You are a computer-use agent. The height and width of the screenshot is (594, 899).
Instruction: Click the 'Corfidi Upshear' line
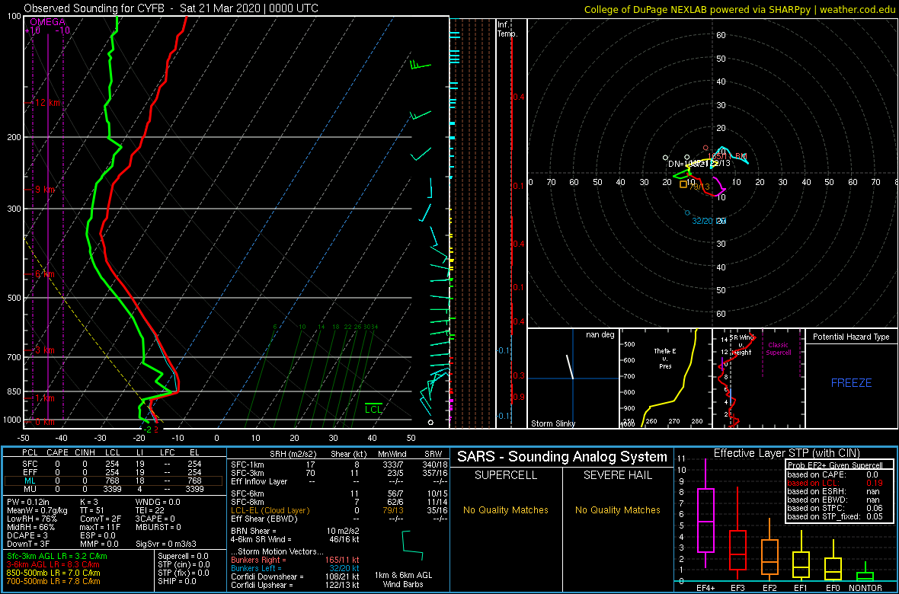point(296,585)
